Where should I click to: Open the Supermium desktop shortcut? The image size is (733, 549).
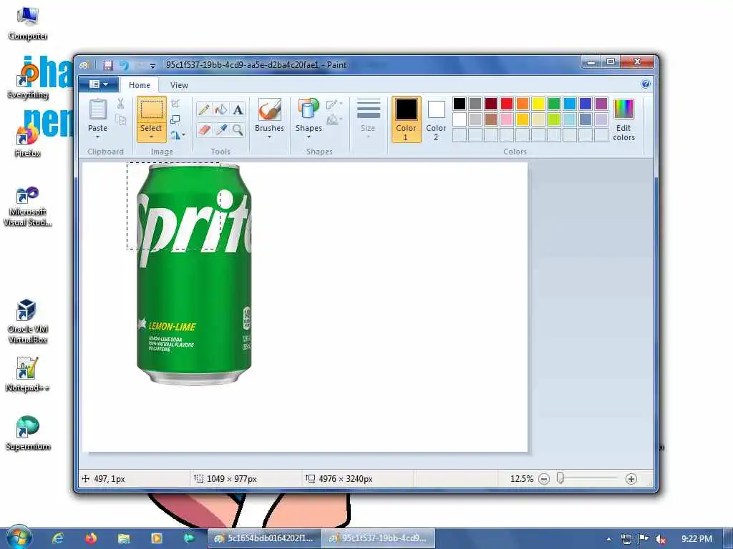pos(28,433)
